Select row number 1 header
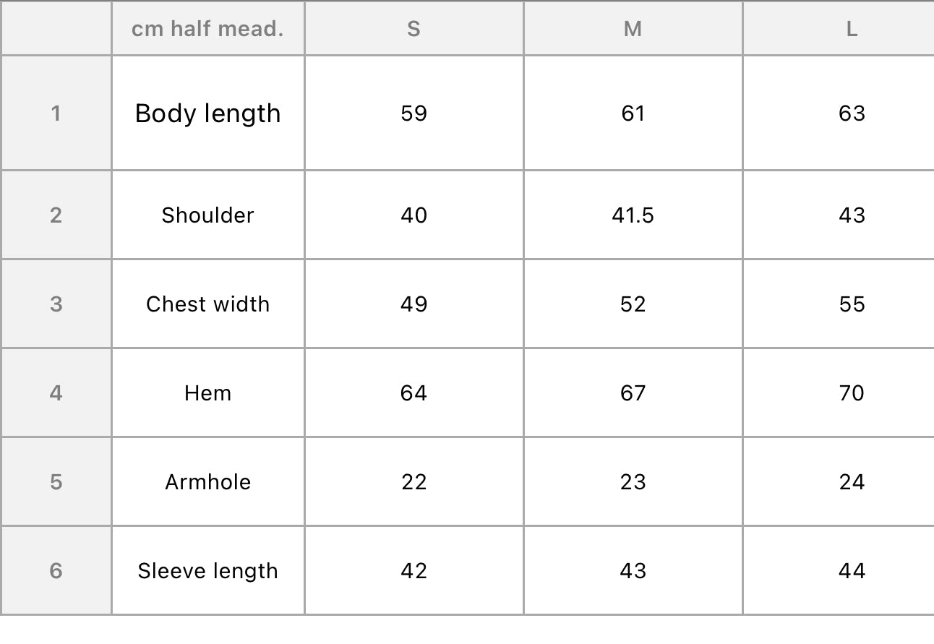 56,113
